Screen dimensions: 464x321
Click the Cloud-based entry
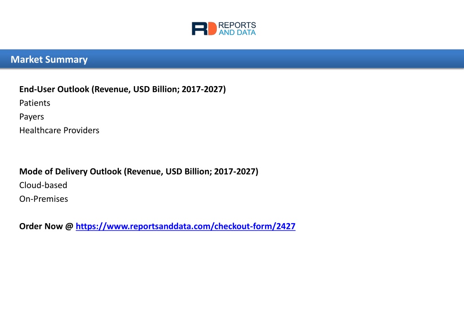43,185
